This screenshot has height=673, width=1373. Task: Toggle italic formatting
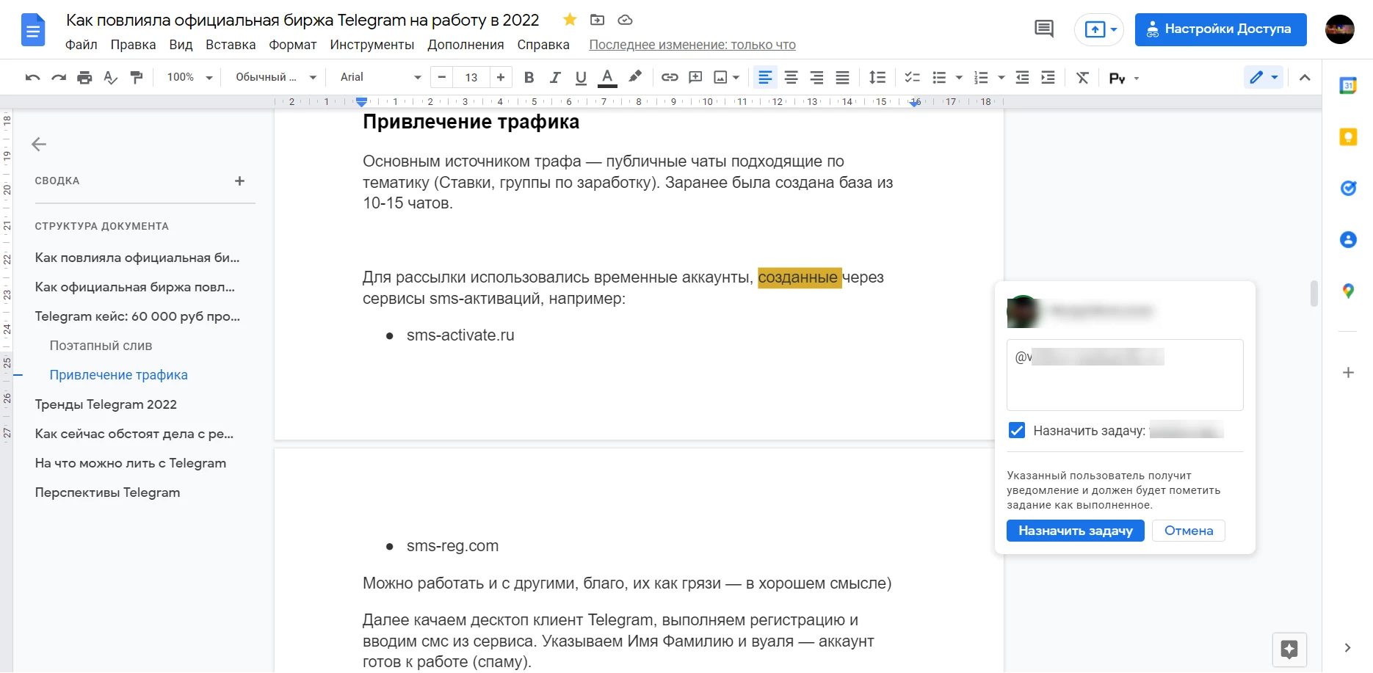click(x=555, y=78)
